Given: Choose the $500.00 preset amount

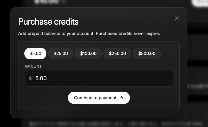Looking at the screenshot, I should 147,54.
